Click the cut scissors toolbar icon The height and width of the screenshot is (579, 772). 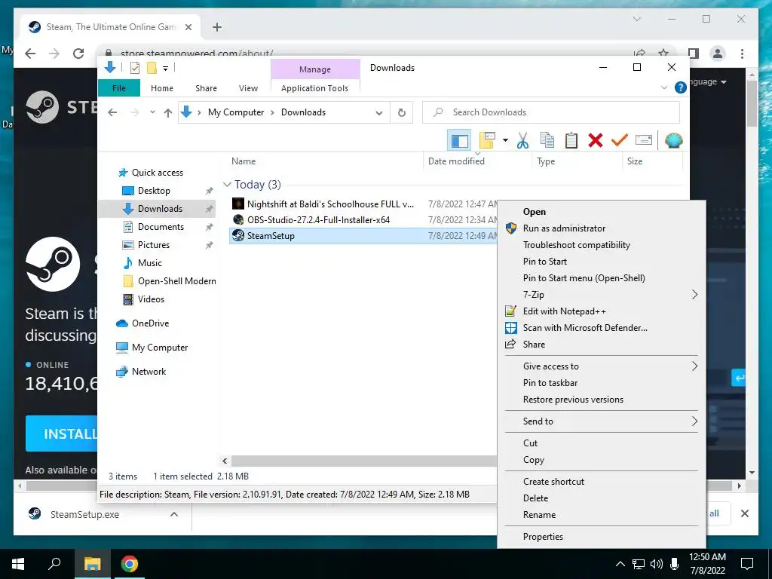[522, 141]
